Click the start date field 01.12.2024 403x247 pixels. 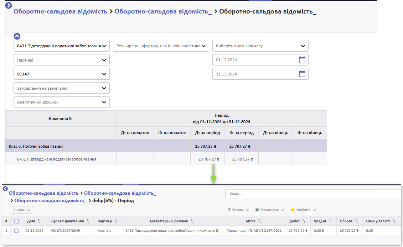[260, 60]
